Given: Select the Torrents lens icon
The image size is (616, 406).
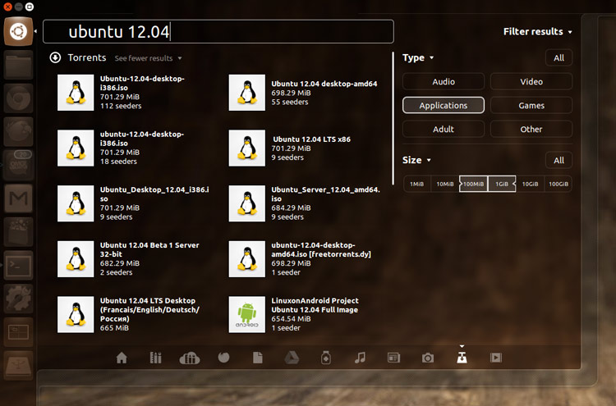Looking at the screenshot, I should pos(462,358).
